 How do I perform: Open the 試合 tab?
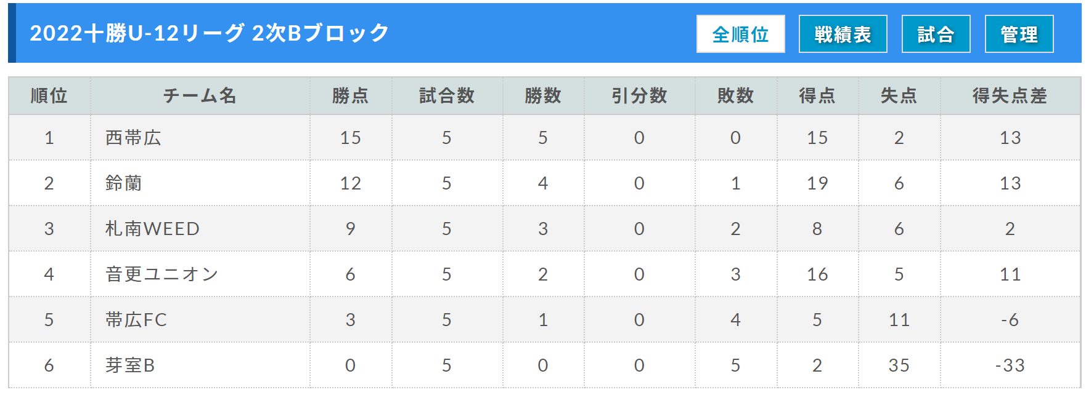(936, 34)
